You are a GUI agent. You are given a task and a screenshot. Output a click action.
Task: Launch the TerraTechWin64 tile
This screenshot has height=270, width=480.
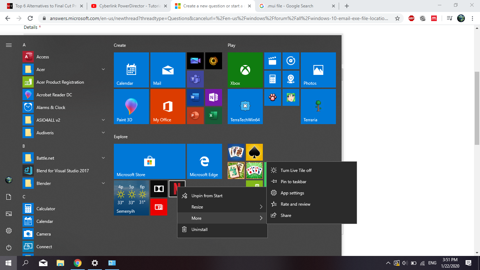coord(245,107)
